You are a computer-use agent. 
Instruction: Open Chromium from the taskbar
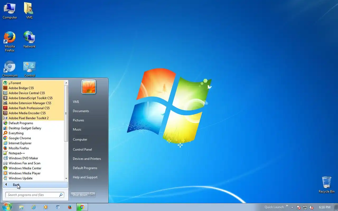click(58, 207)
